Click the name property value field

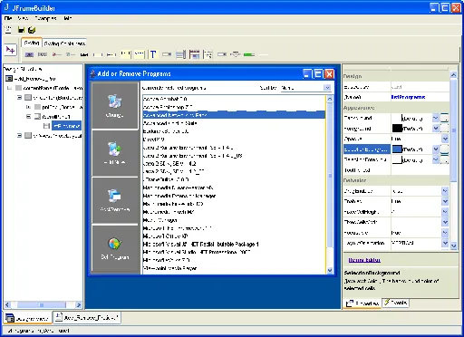pyautogui.click(x=420, y=97)
